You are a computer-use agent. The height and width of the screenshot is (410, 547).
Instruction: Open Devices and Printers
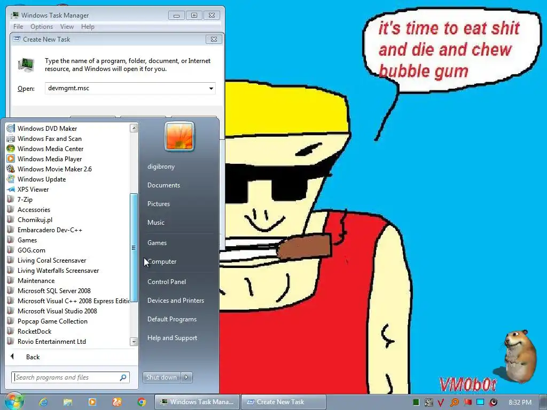tap(175, 301)
